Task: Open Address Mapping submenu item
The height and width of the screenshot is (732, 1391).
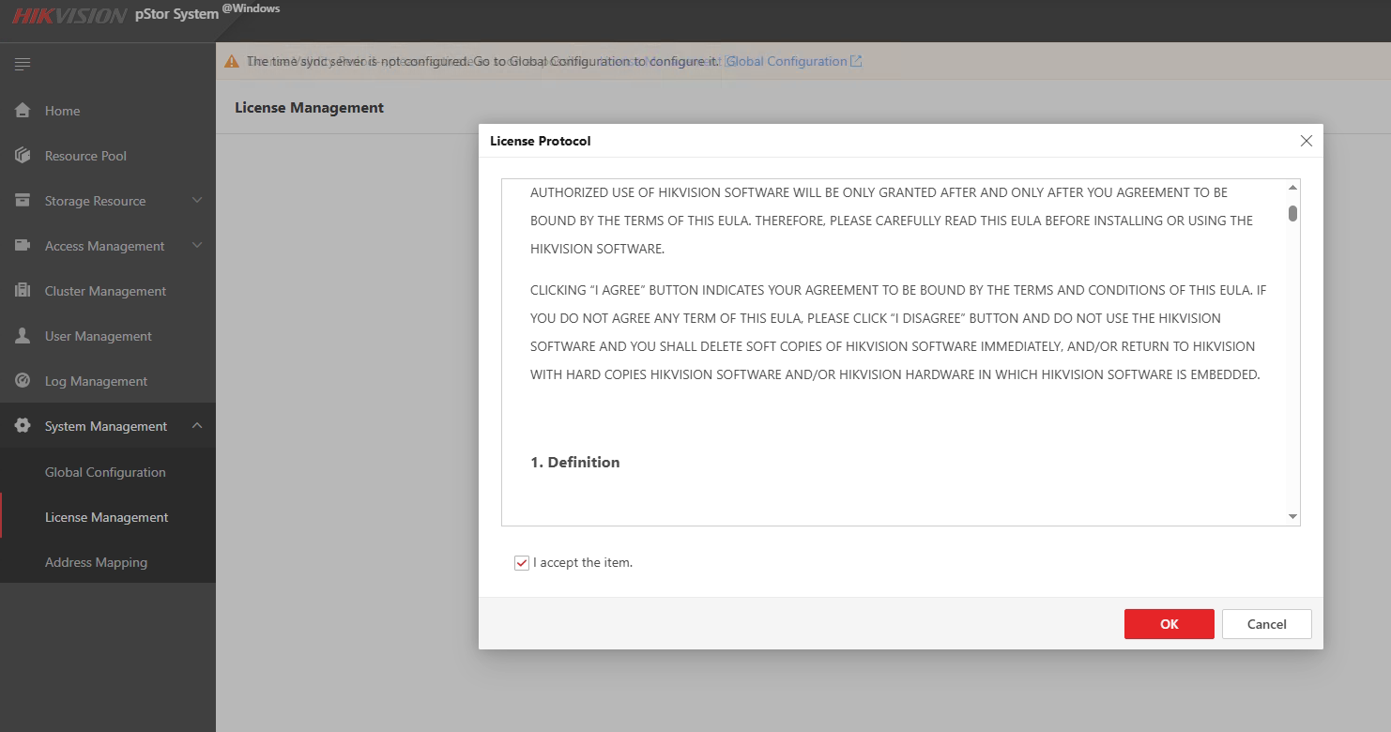Action: 96,562
